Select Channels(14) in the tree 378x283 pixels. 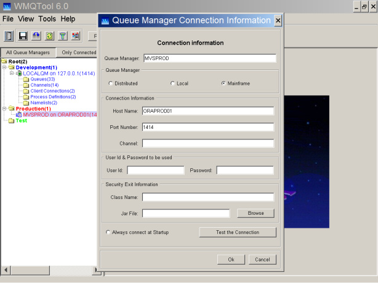click(x=44, y=85)
